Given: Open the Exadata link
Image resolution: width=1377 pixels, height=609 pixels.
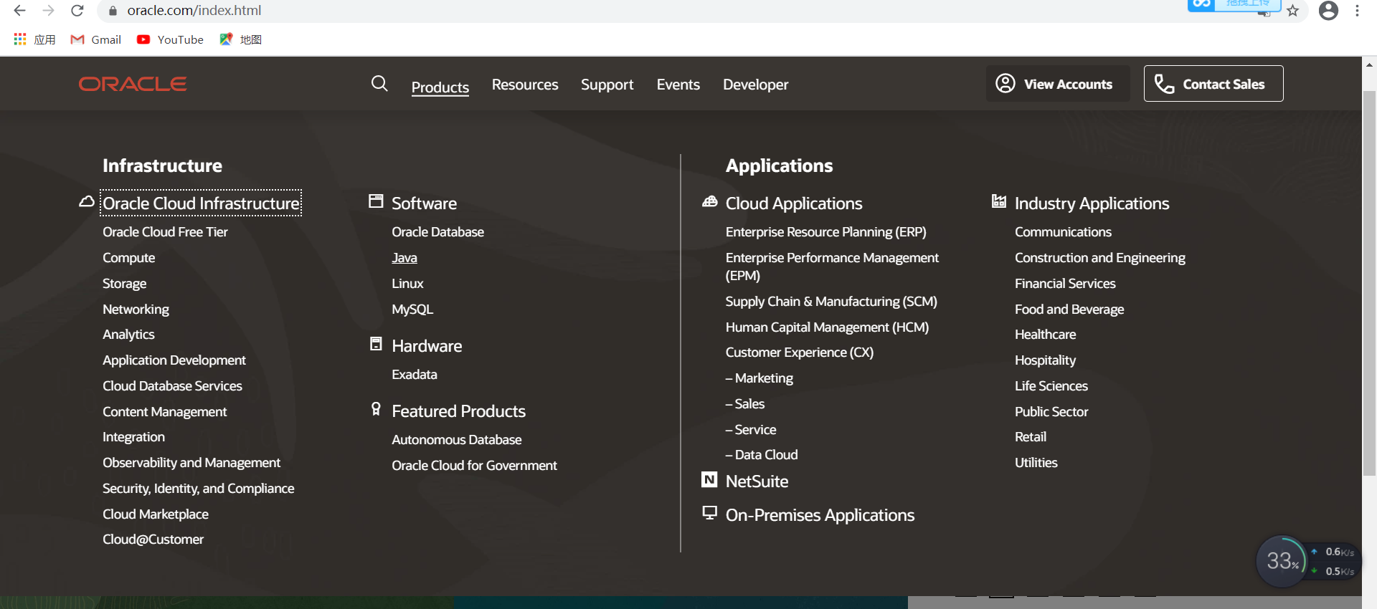Looking at the screenshot, I should click(415, 375).
